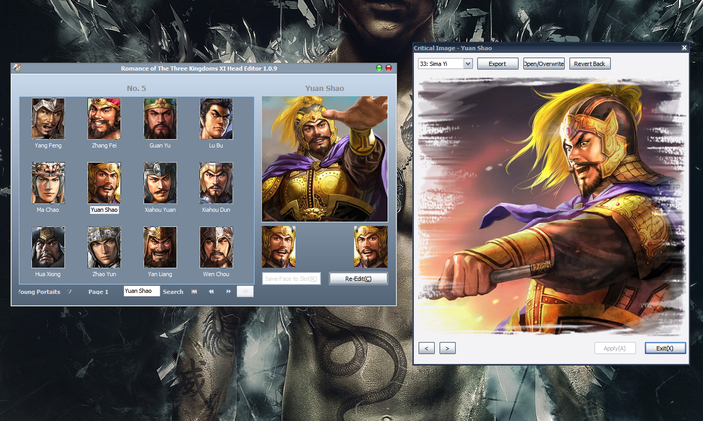Click the Yuan Shao heading above preview
This screenshot has width=703, height=421.
325,88
